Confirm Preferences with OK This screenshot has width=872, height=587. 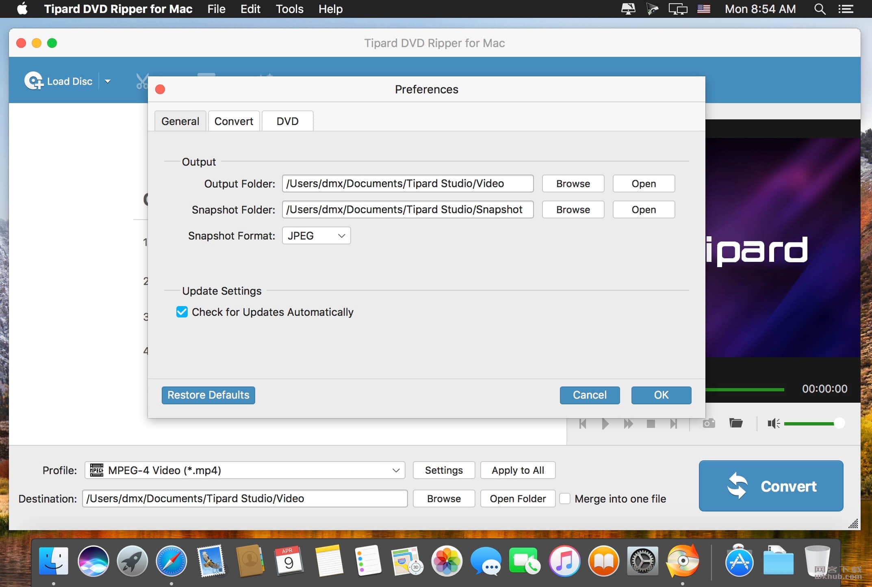(661, 395)
